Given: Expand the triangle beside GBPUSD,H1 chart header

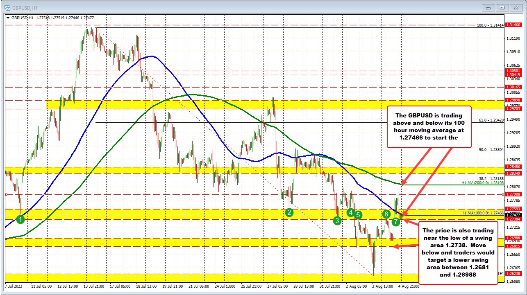Looking at the screenshot, I should (x=9, y=18).
